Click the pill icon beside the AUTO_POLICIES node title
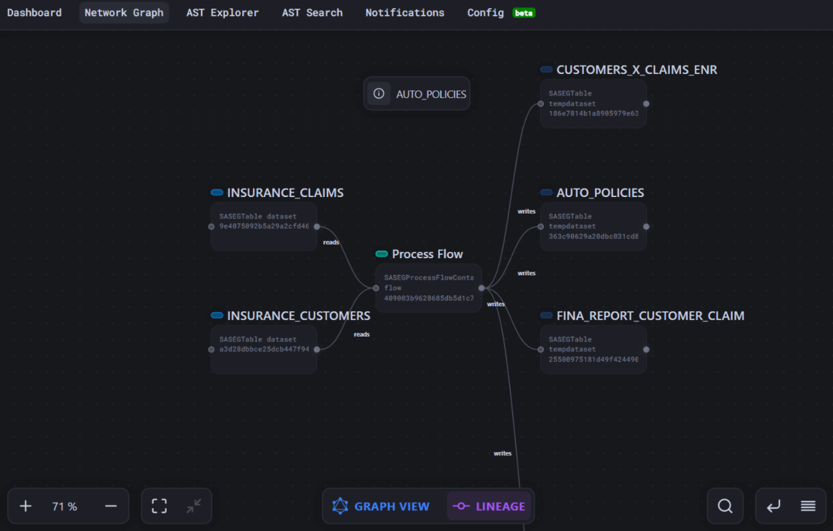Screen dimensions: 833x531 point(546,193)
